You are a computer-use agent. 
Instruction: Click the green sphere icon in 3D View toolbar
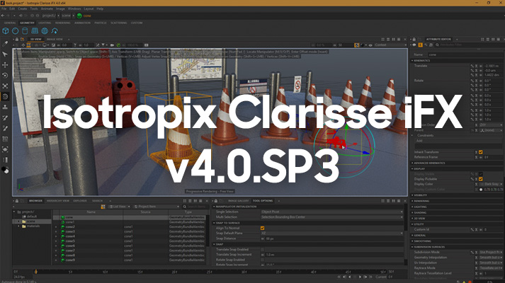118,45
